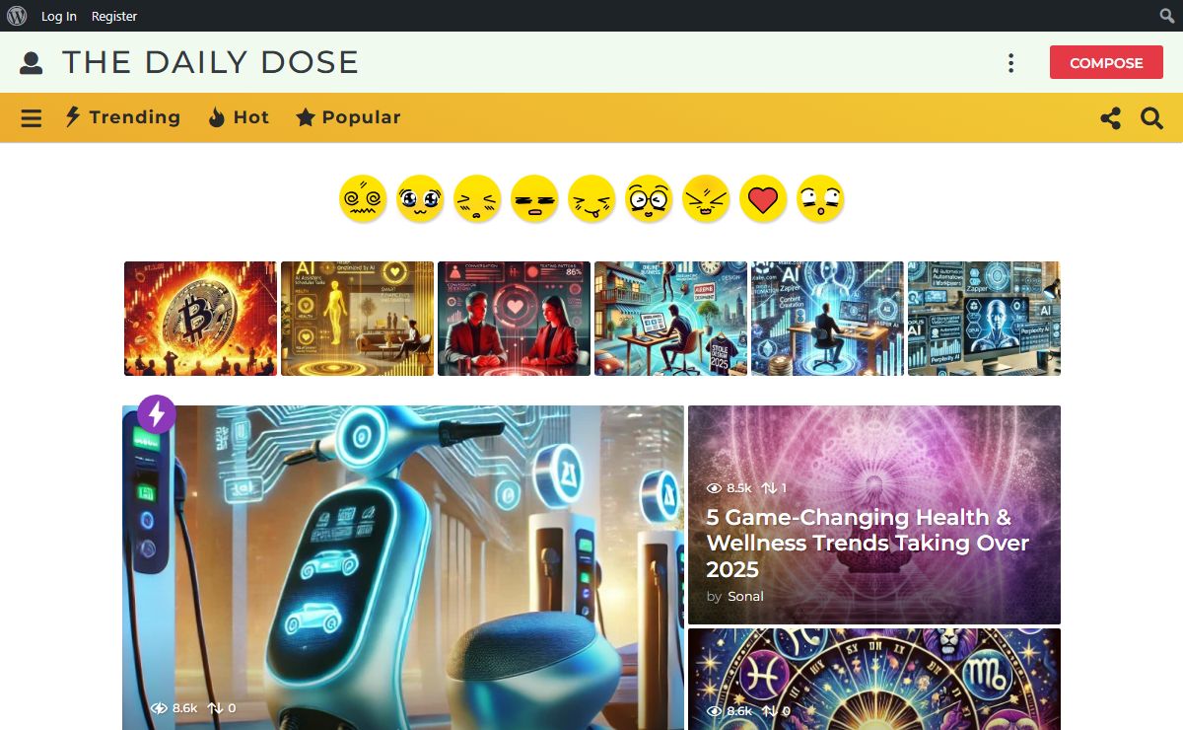The width and height of the screenshot is (1183, 730).
Task: Go to the Trending section
Action: pos(123,117)
